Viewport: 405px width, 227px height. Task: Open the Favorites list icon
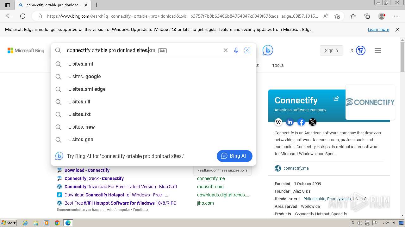point(353,16)
